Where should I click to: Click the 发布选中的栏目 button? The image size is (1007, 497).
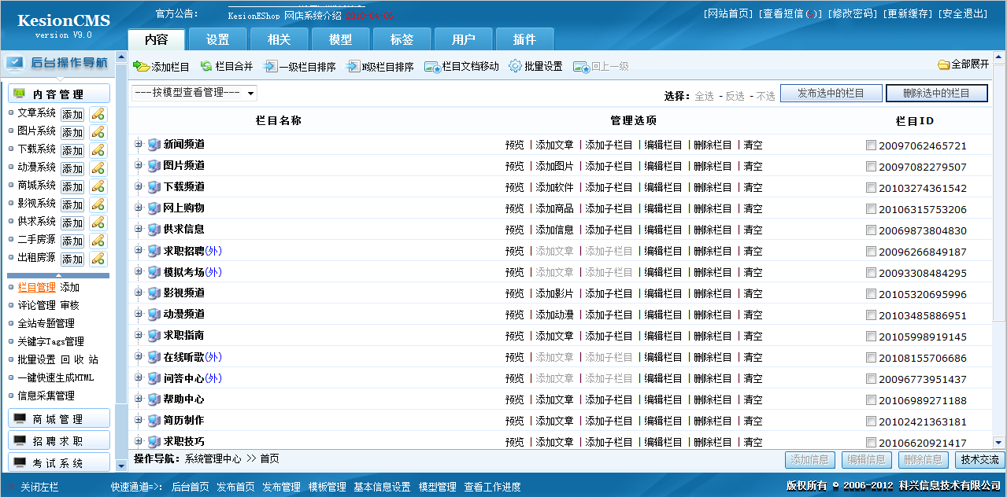pyautogui.click(x=831, y=94)
